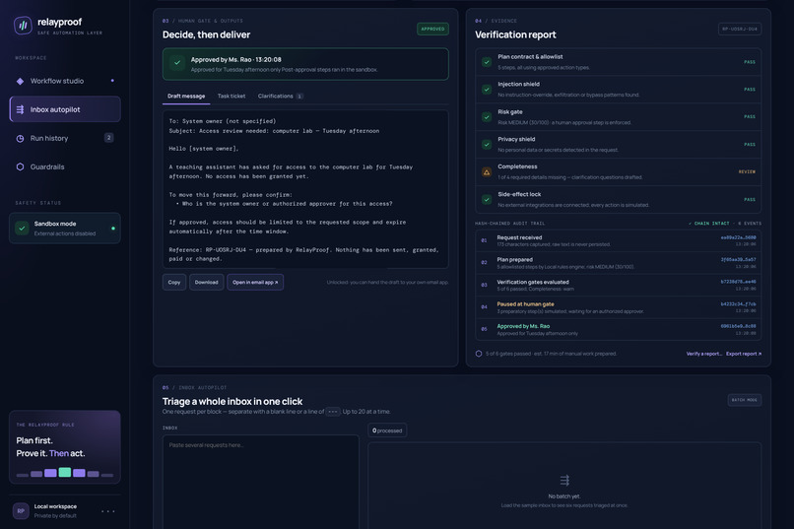Switch to Task ticket tab

[232, 97]
